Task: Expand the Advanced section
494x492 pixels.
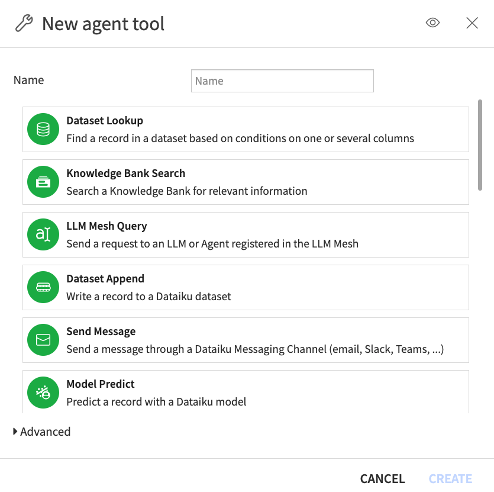Action: [41, 432]
